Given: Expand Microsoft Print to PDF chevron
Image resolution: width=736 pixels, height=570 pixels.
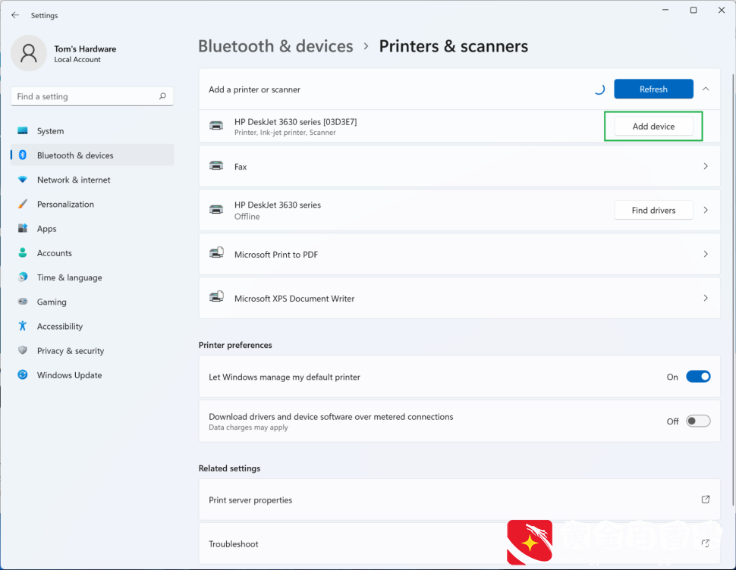Looking at the screenshot, I should [706, 254].
